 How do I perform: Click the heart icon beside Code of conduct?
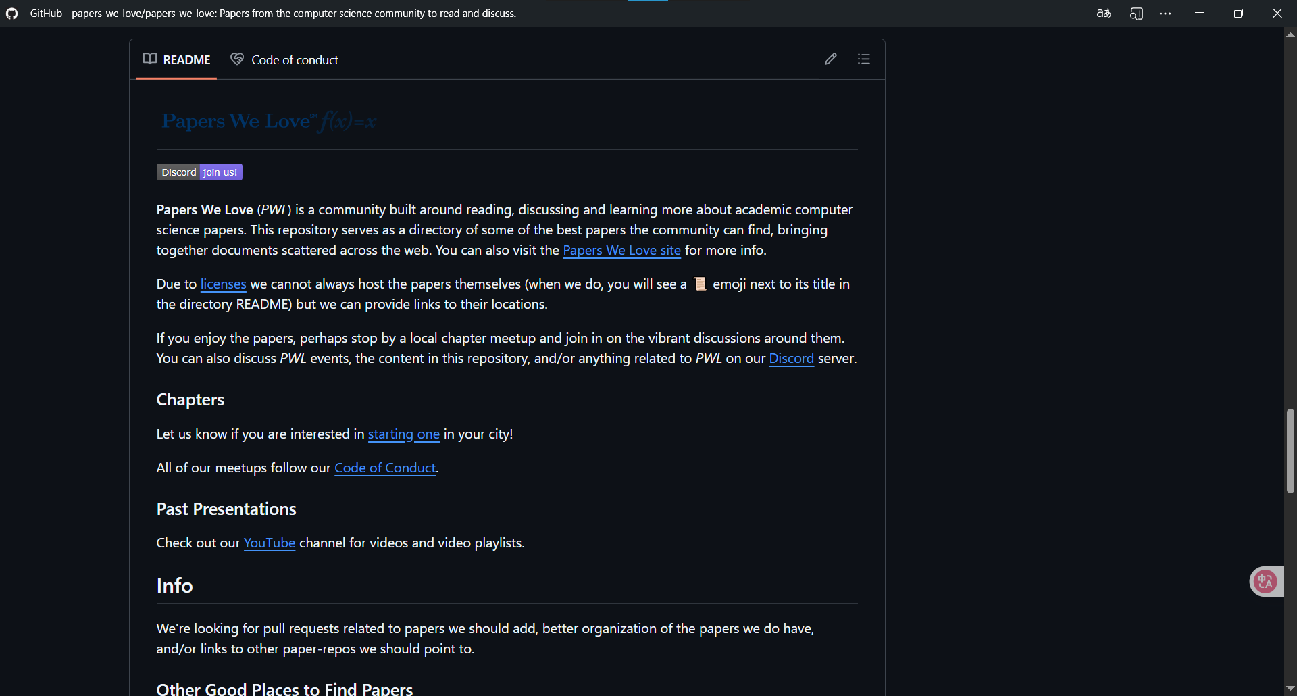(237, 59)
